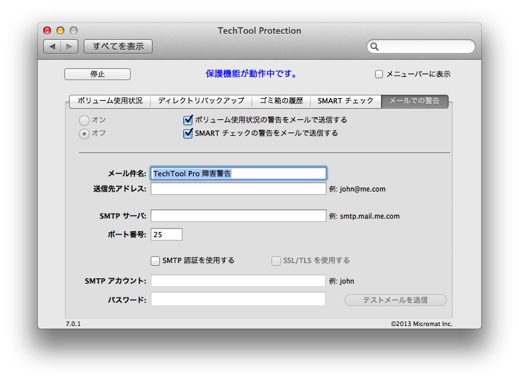The height and width of the screenshot is (381, 519).
Task: Uncheck ボリューム使用状況の警告をメールで送信する
Action: (x=188, y=120)
